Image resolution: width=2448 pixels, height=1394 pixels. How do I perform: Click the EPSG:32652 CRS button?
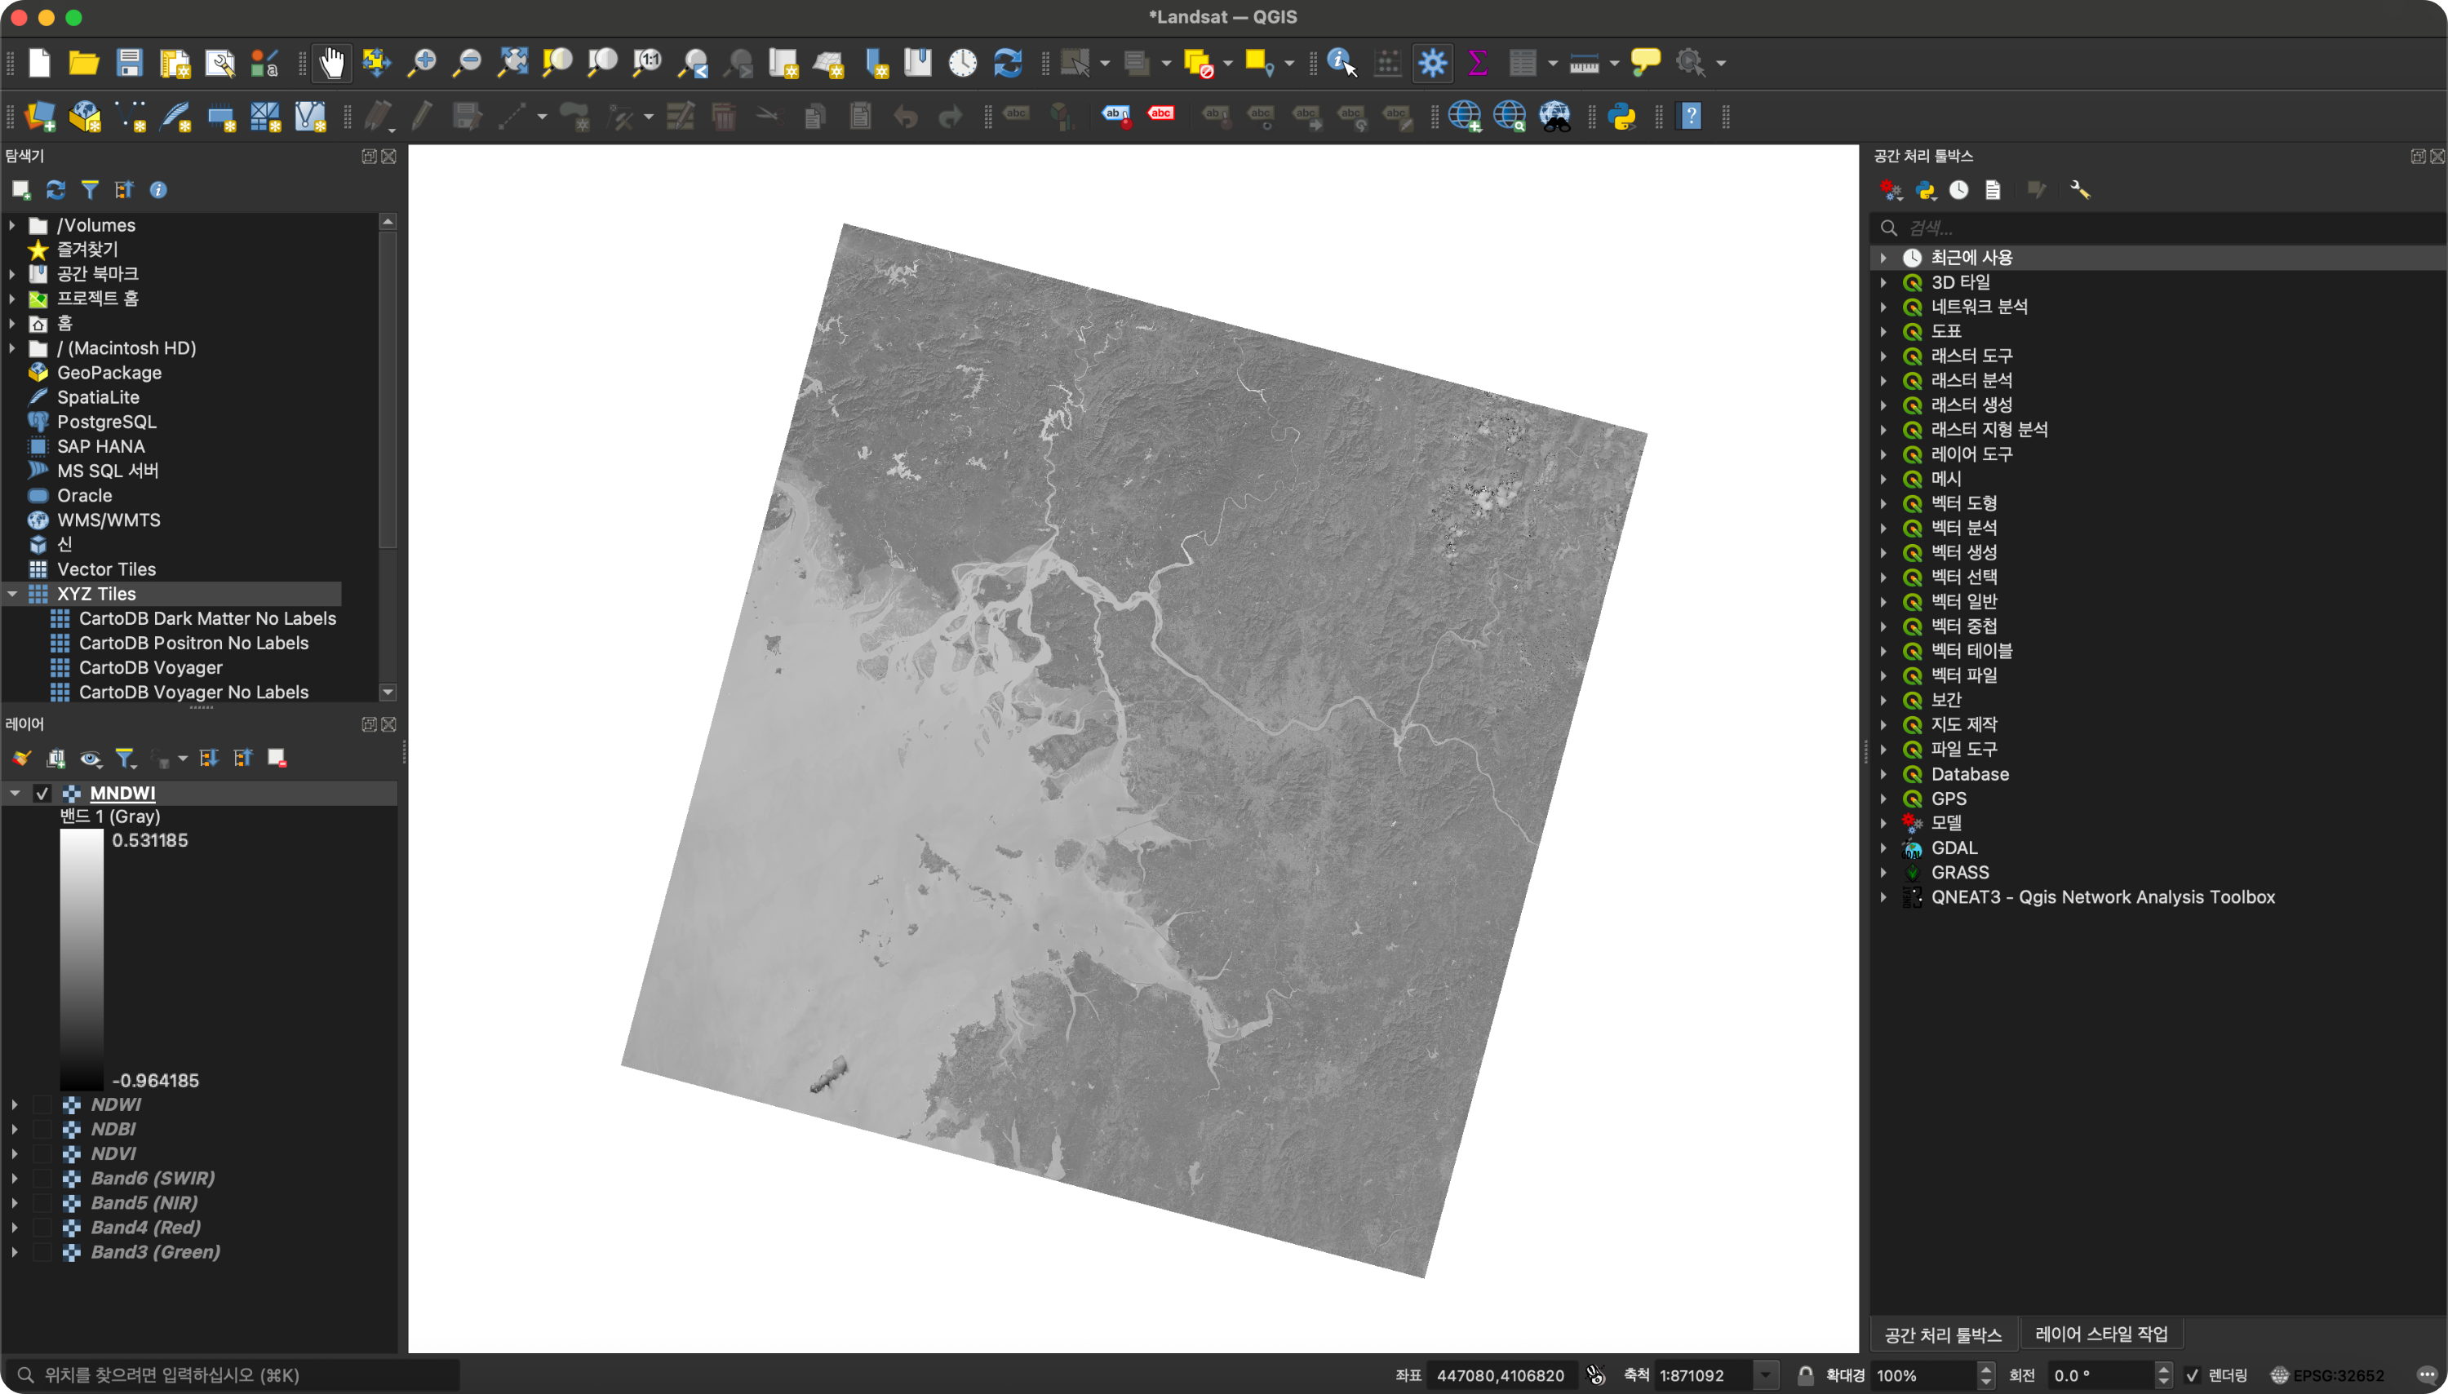pos(2327,1375)
